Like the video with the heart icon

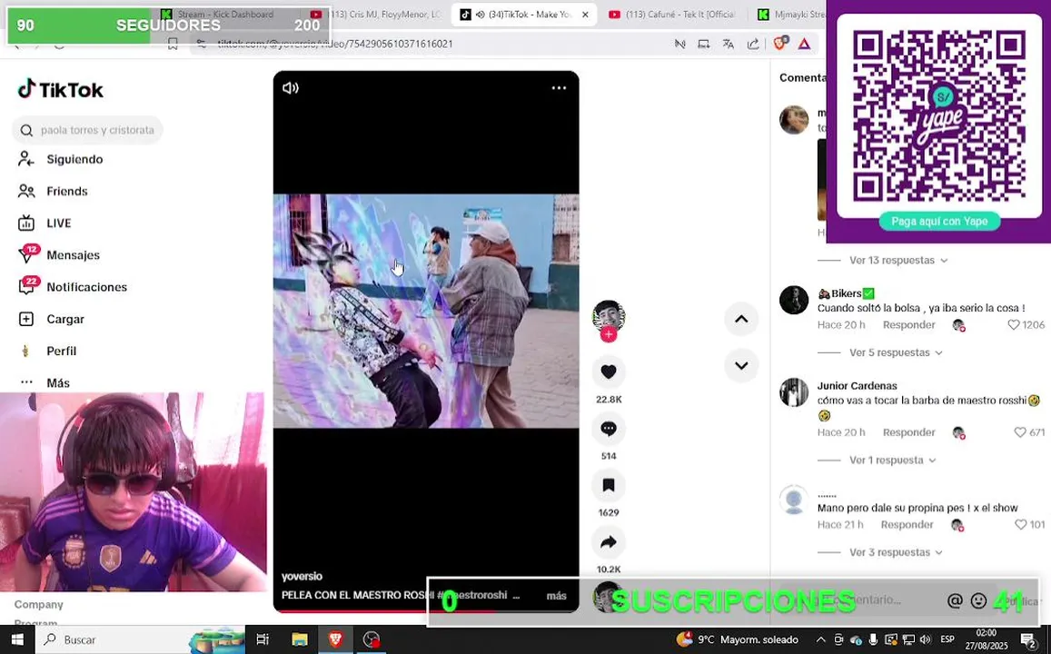coord(609,372)
